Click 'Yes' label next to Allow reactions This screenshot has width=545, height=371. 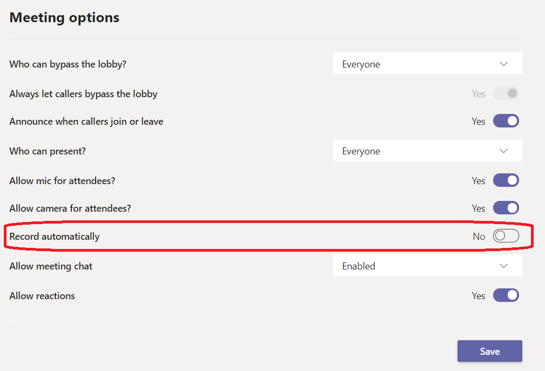479,295
